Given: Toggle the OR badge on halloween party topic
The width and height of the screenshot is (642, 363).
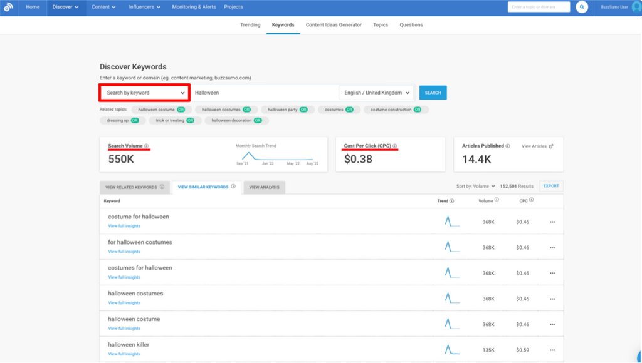Looking at the screenshot, I should pyautogui.click(x=303, y=110).
